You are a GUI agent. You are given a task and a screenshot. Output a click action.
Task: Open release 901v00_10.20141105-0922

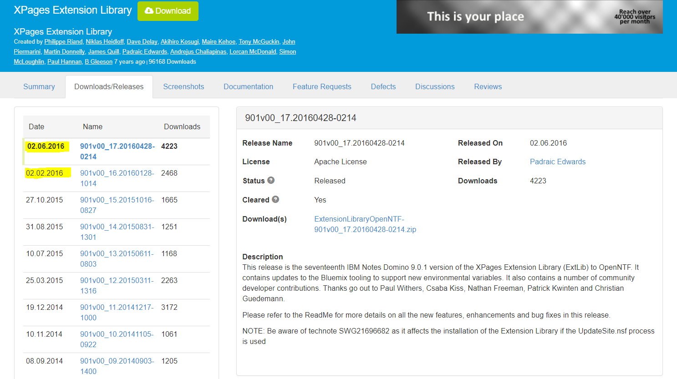pos(117,339)
